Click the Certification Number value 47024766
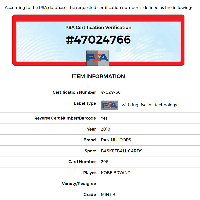This screenshot has height=200, width=200. pos(111,92)
